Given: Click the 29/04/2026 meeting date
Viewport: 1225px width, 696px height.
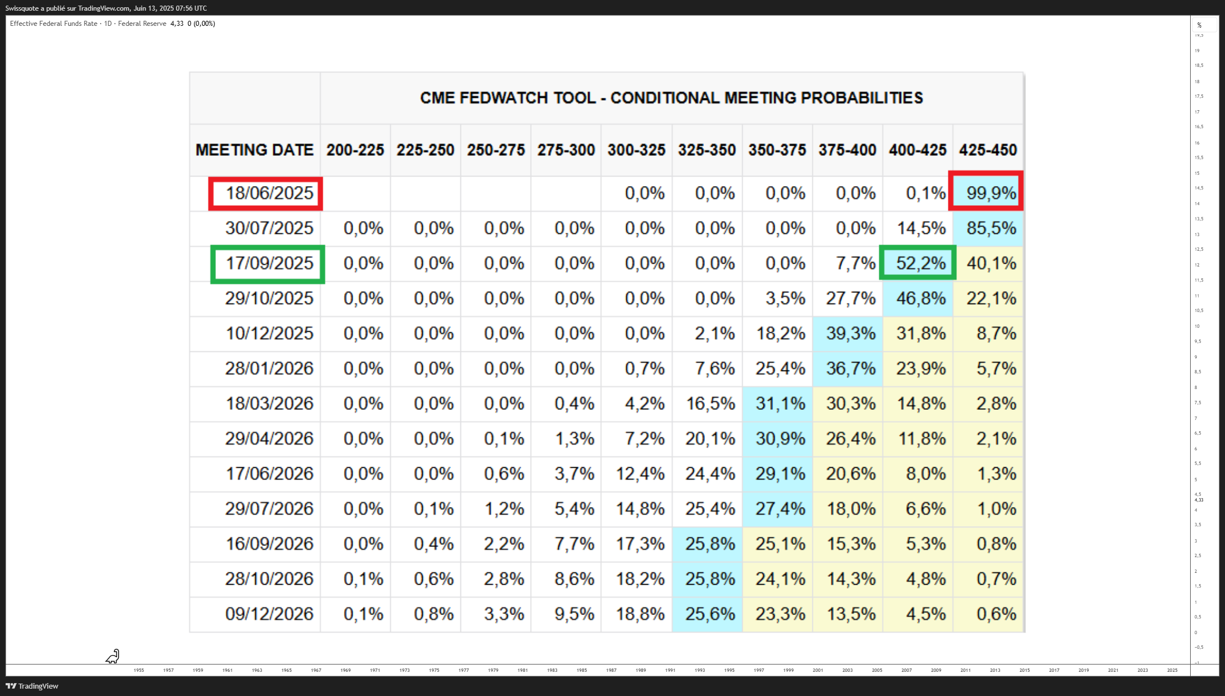Looking at the screenshot, I should (269, 439).
